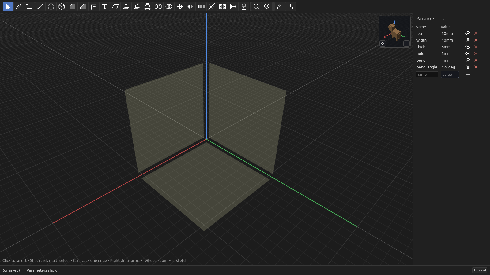
Task: Click the leg value 50mm
Action: (x=447, y=34)
